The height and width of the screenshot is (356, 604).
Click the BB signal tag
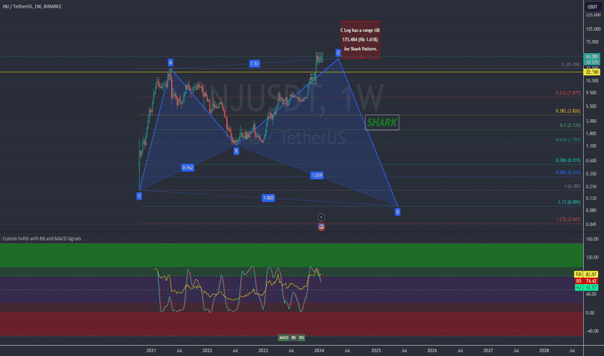[x=294, y=337]
